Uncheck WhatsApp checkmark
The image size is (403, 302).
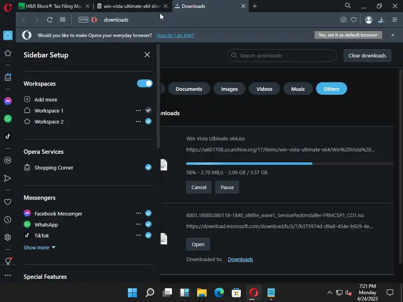148,224
